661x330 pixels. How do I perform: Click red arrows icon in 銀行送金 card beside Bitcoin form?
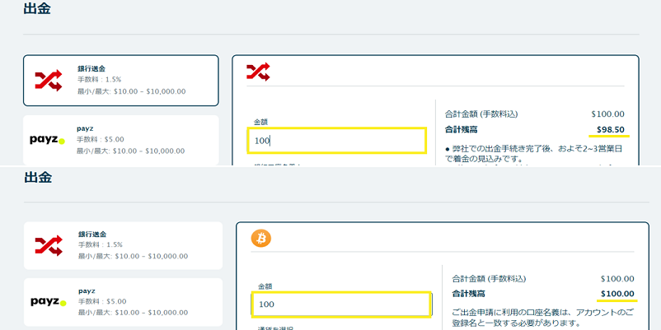pos(49,246)
